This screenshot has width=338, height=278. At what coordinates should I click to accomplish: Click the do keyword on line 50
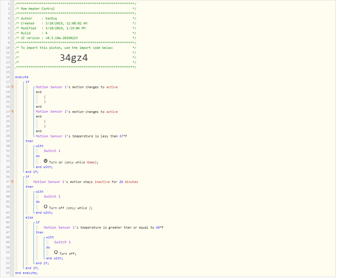tap(48, 248)
